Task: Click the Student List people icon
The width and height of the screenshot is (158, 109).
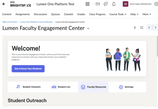Action: pos(54,87)
